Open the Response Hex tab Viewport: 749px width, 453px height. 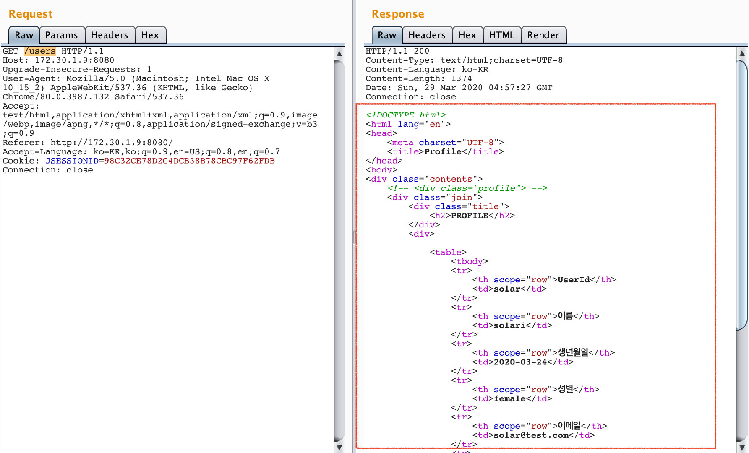(x=467, y=35)
